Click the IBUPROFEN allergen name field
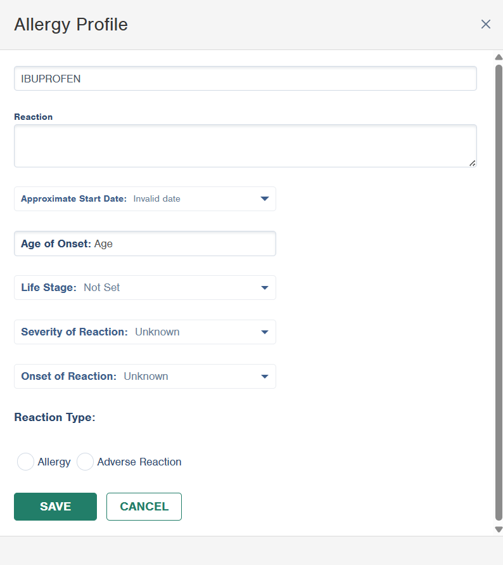Screen dimensions: 503x565 click(x=245, y=78)
